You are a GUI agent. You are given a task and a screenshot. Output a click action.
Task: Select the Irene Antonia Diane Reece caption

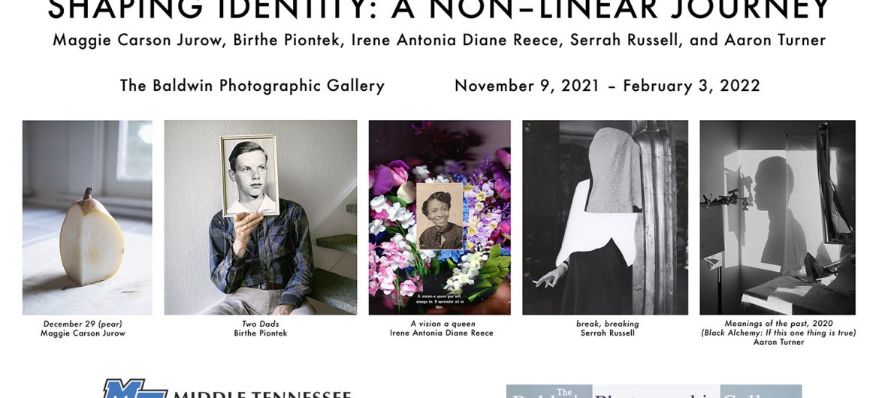(442, 333)
